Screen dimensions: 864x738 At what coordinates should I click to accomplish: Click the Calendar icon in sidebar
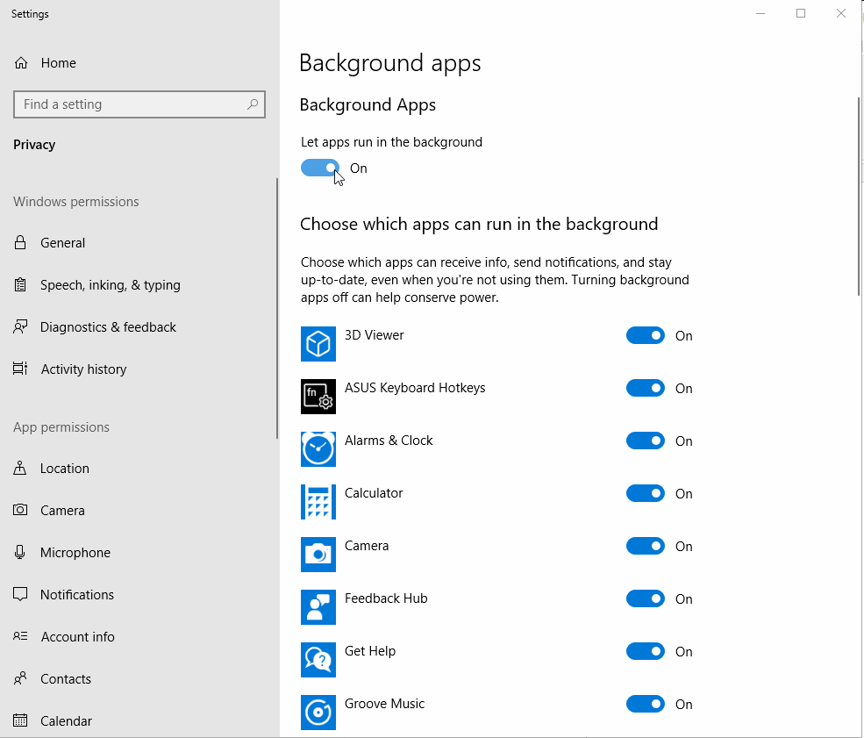[20, 720]
